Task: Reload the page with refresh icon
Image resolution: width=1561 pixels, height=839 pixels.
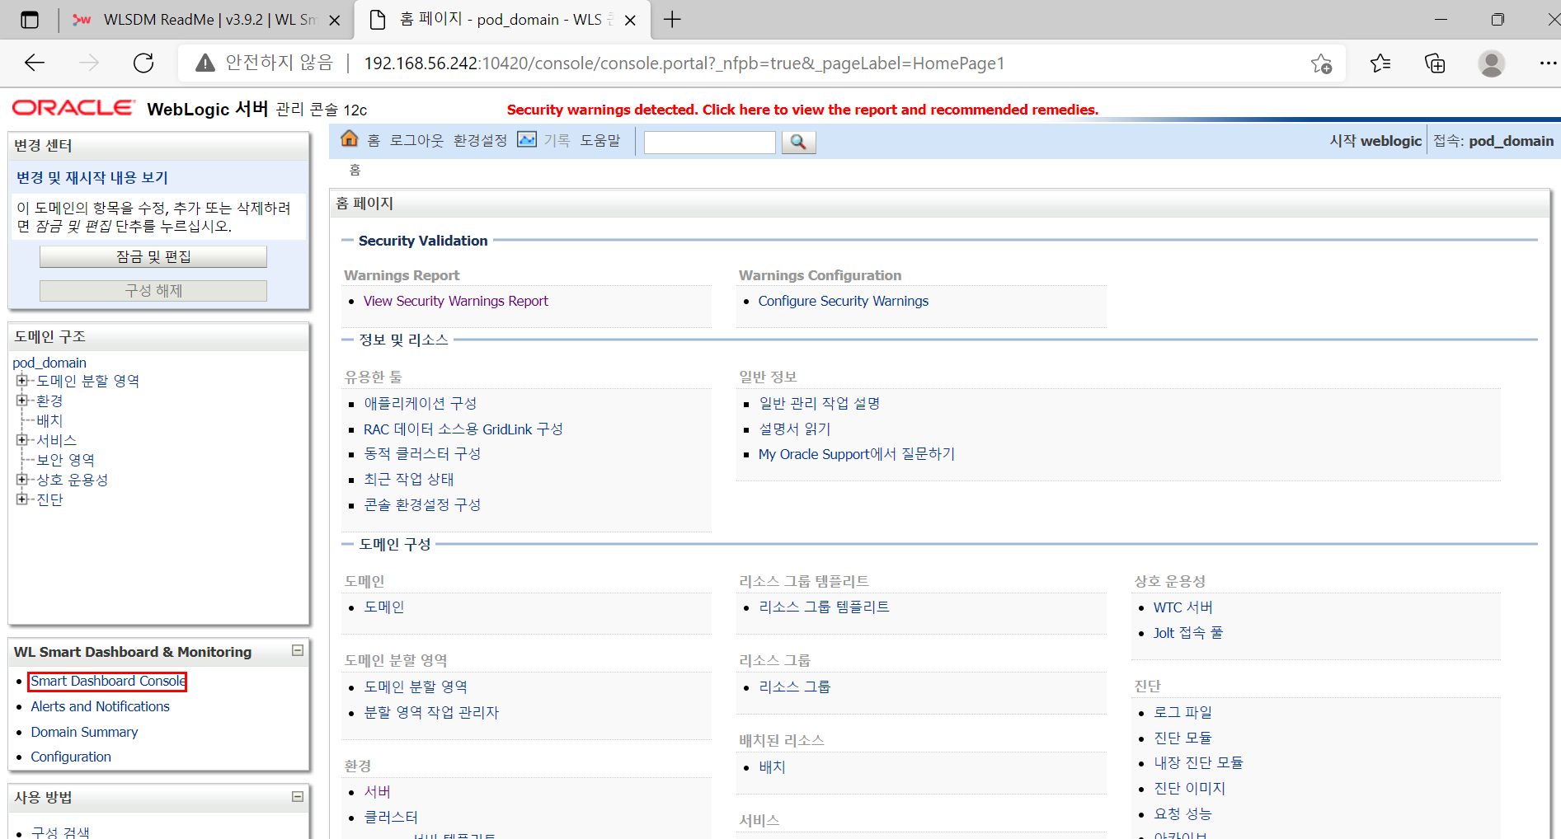Action: point(143,63)
